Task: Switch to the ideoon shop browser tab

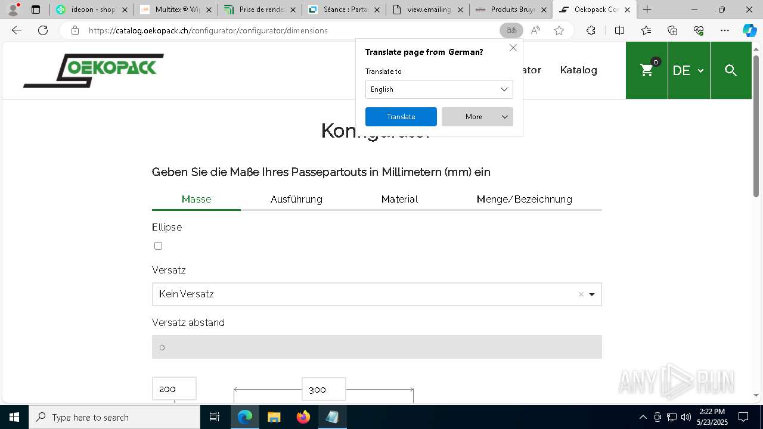Action: click(92, 10)
